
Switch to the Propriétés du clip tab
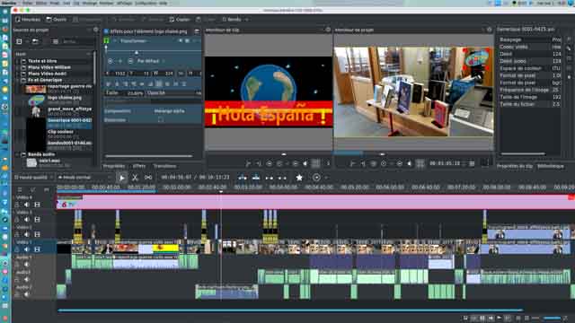pos(515,166)
